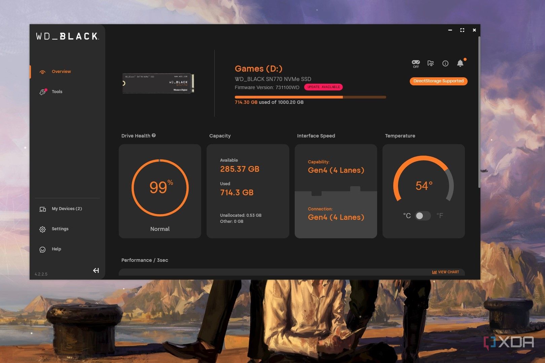Select the Overview menu item

click(x=61, y=72)
